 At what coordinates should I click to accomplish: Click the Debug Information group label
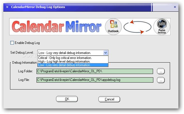25,63
